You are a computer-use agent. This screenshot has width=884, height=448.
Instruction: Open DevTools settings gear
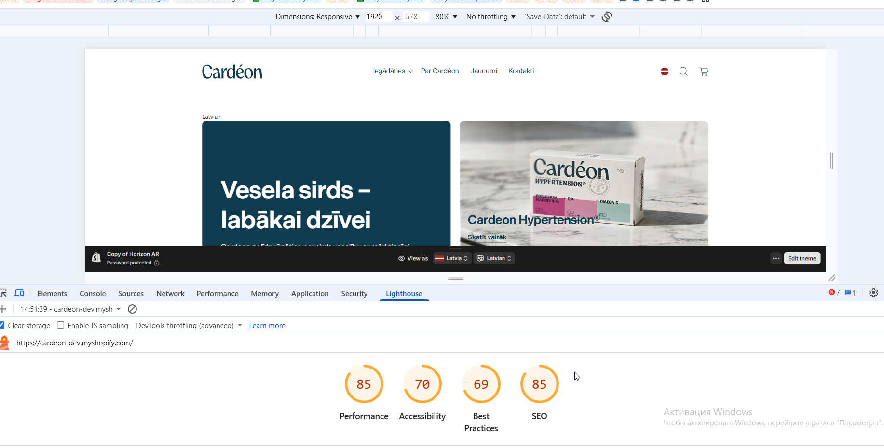point(873,293)
